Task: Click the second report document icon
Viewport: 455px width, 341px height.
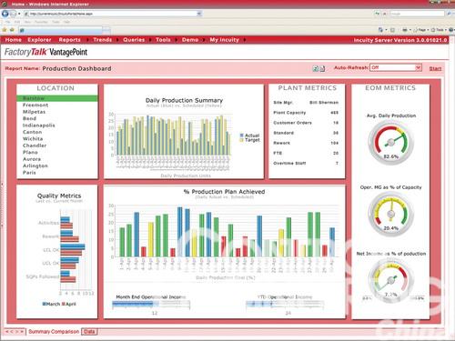Action: [322, 69]
